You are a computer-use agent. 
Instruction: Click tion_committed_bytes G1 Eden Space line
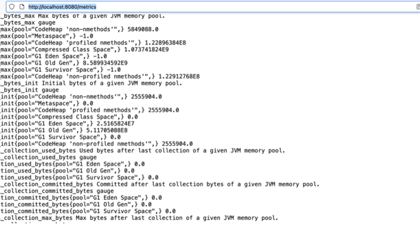coord(81,197)
